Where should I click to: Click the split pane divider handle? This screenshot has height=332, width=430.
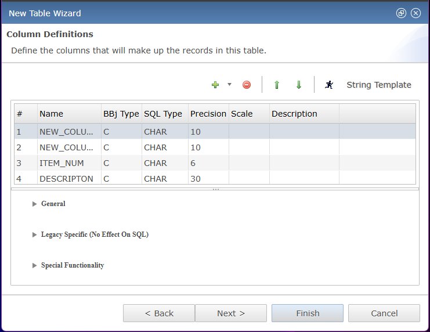tap(215, 189)
